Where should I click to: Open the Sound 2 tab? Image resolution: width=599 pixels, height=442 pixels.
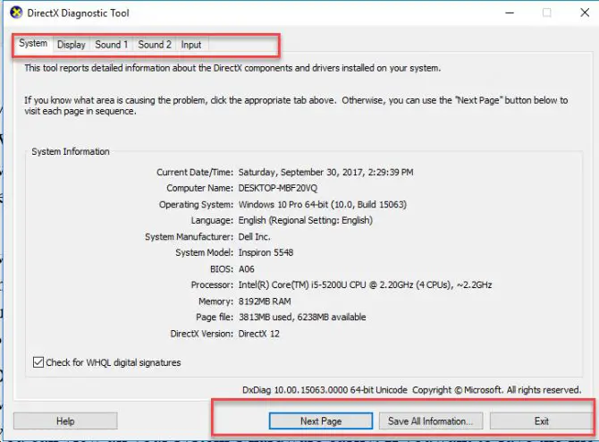(155, 45)
